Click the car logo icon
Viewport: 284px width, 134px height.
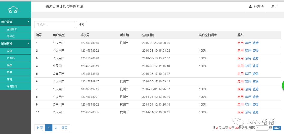[x=13, y=10]
